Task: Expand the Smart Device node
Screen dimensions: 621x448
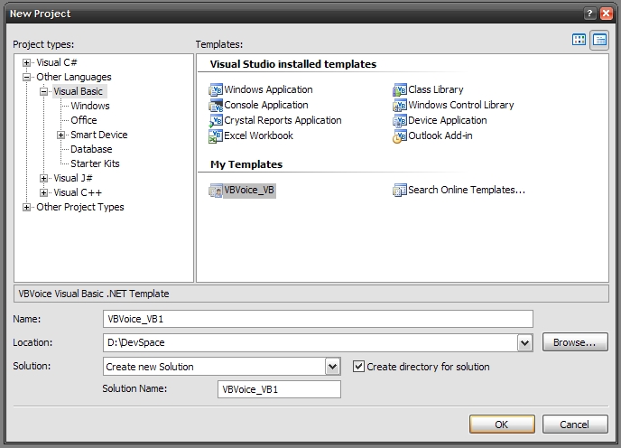Action: [61, 135]
